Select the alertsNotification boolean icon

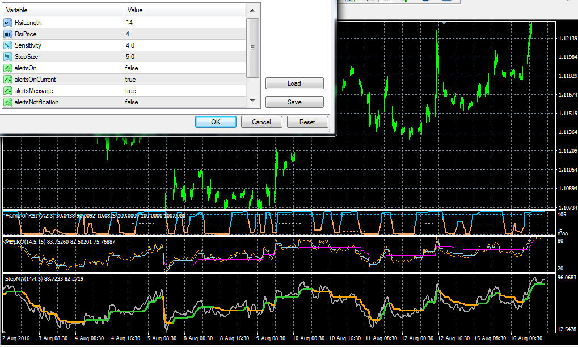click(x=8, y=102)
